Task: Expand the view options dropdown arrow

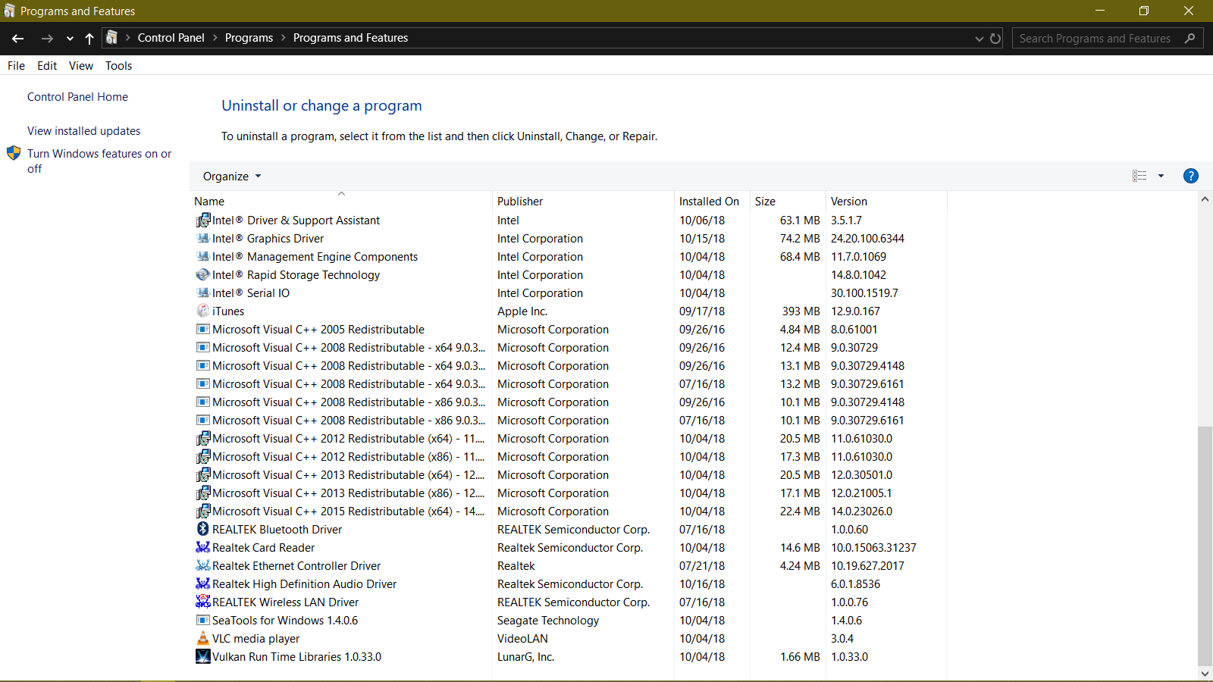Action: pos(1161,176)
